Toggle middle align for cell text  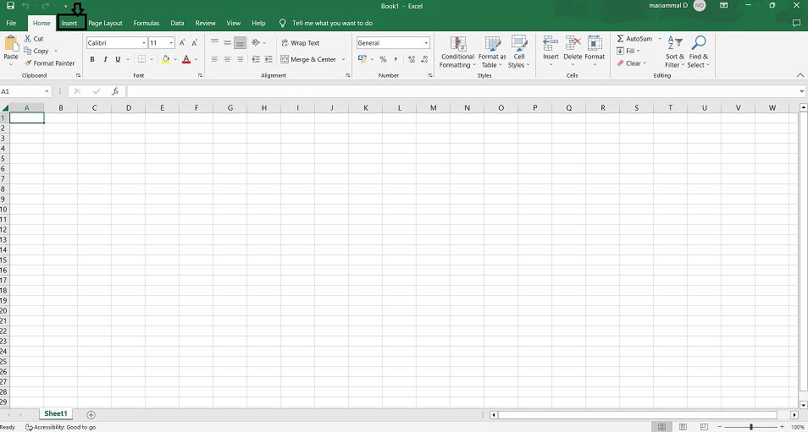[x=227, y=43]
